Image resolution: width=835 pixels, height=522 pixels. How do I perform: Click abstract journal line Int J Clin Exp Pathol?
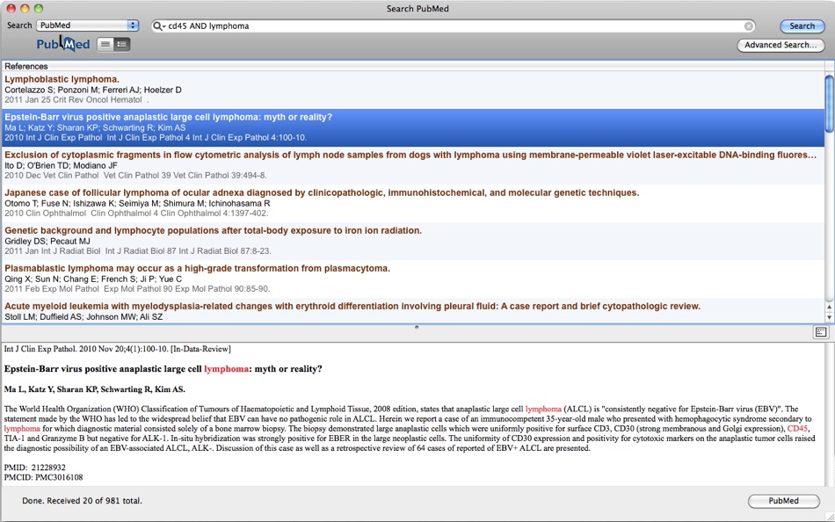click(117, 350)
